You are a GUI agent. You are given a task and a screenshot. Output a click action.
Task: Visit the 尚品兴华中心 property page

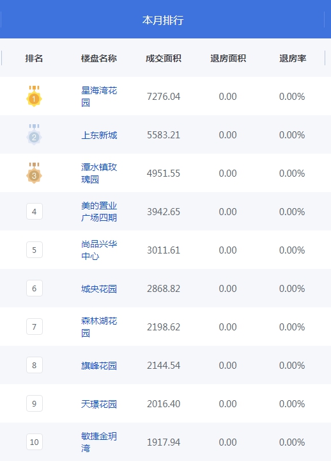[99, 250]
